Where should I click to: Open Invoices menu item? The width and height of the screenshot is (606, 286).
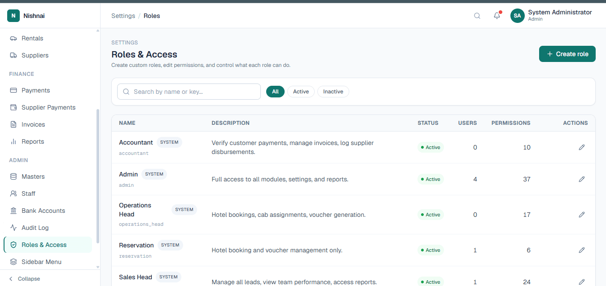coord(48,124)
